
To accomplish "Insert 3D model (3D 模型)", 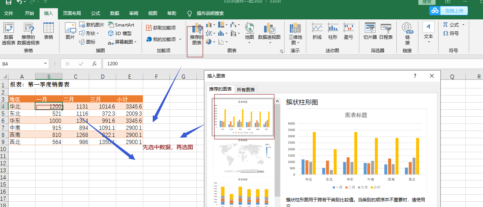I will (120, 34).
